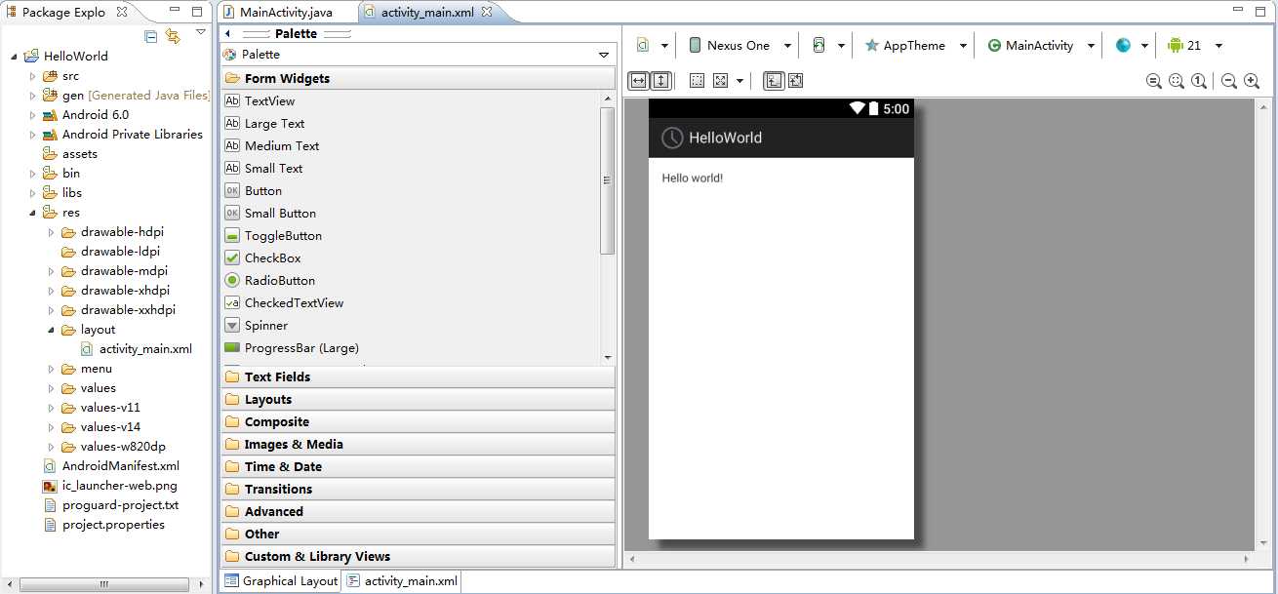The image size is (1278, 594).
Task: Select activity_main.xml in Package Explorer
Action: (145, 348)
